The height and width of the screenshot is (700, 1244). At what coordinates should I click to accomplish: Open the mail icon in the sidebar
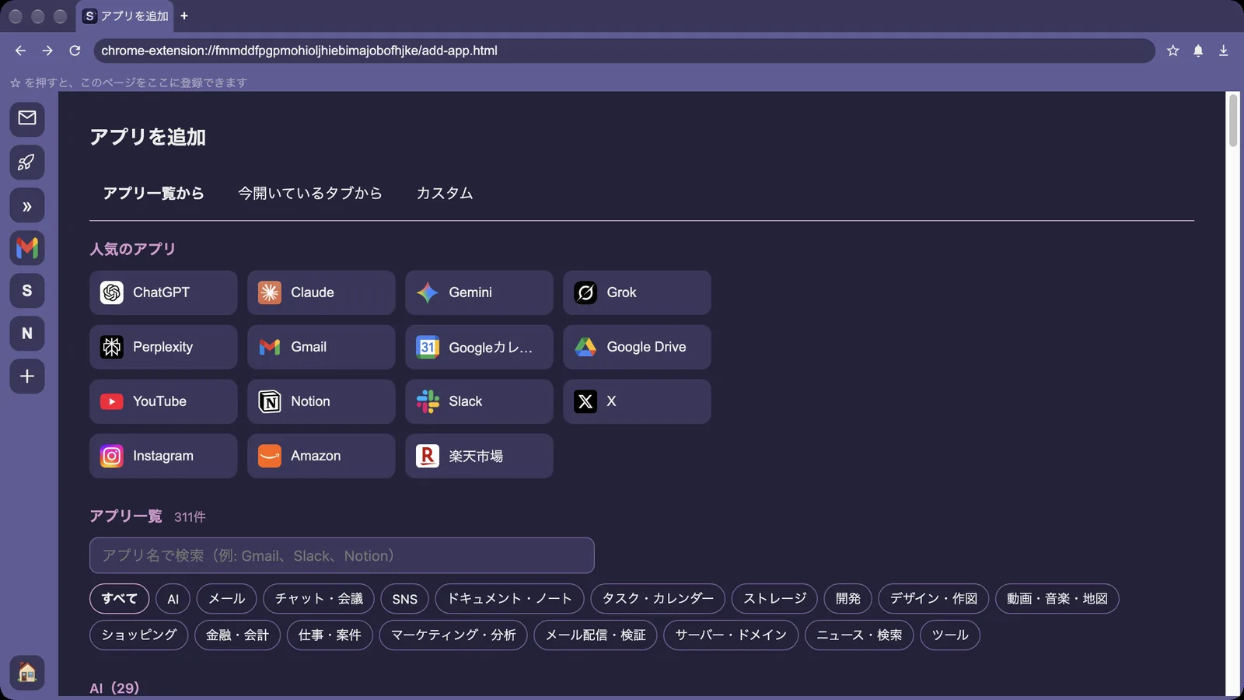point(27,118)
